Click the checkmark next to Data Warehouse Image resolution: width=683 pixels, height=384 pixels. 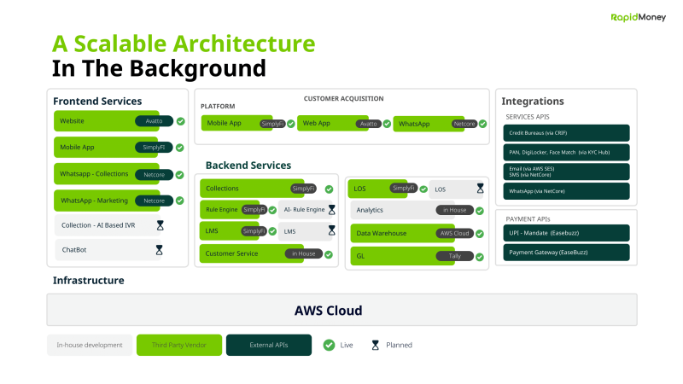click(480, 233)
